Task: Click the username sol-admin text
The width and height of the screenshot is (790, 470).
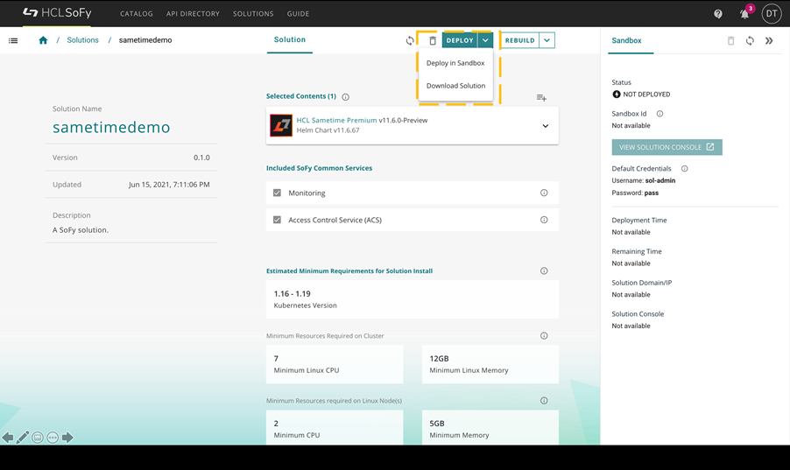Action: pos(660,180)
